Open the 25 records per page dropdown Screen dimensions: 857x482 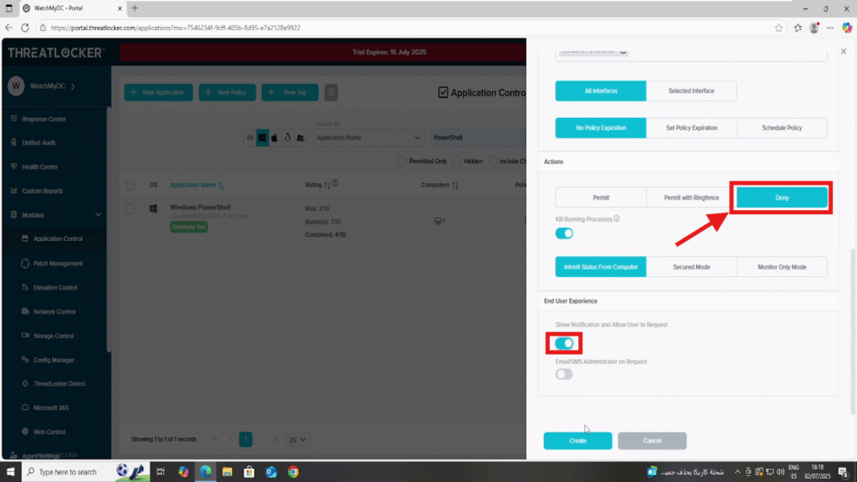click(297, 439)
